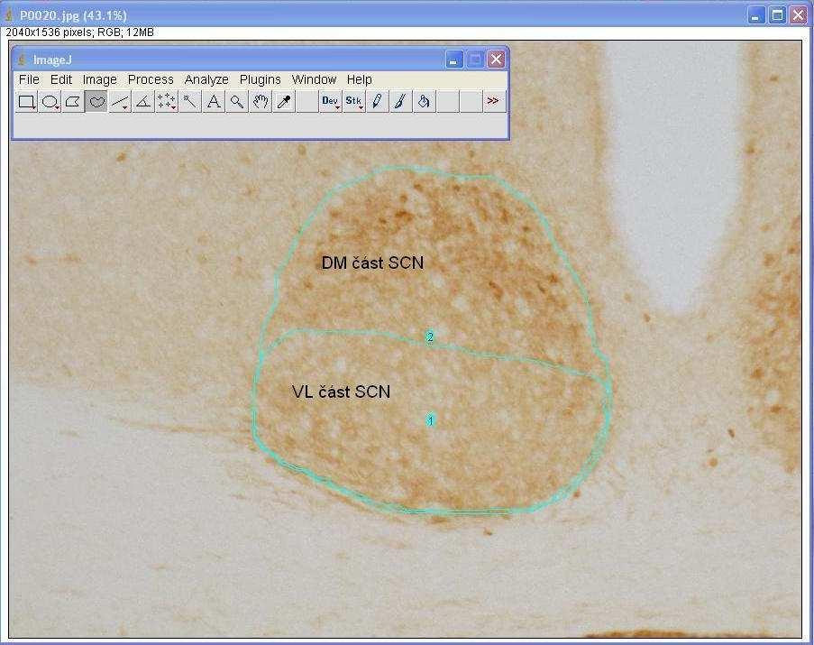Select the Paintbrush tool
The image size is (814, 645).
400,101
